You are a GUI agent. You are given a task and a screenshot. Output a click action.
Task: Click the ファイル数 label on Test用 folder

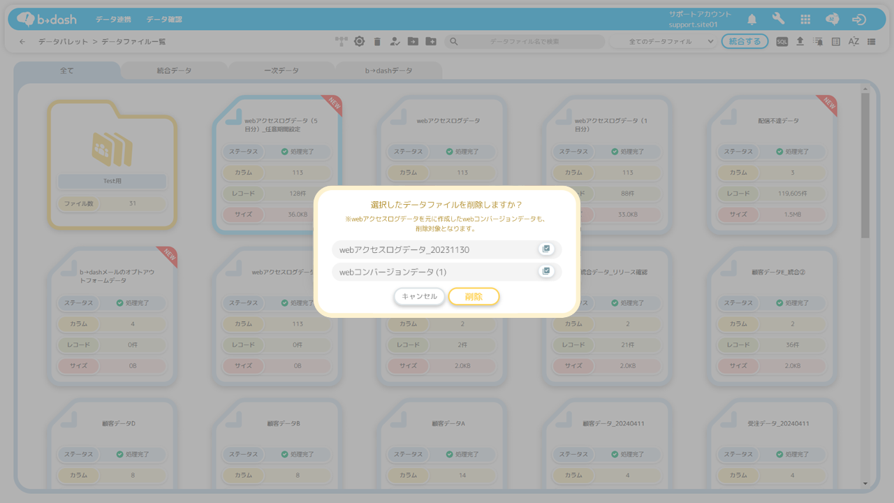[79, 204]
